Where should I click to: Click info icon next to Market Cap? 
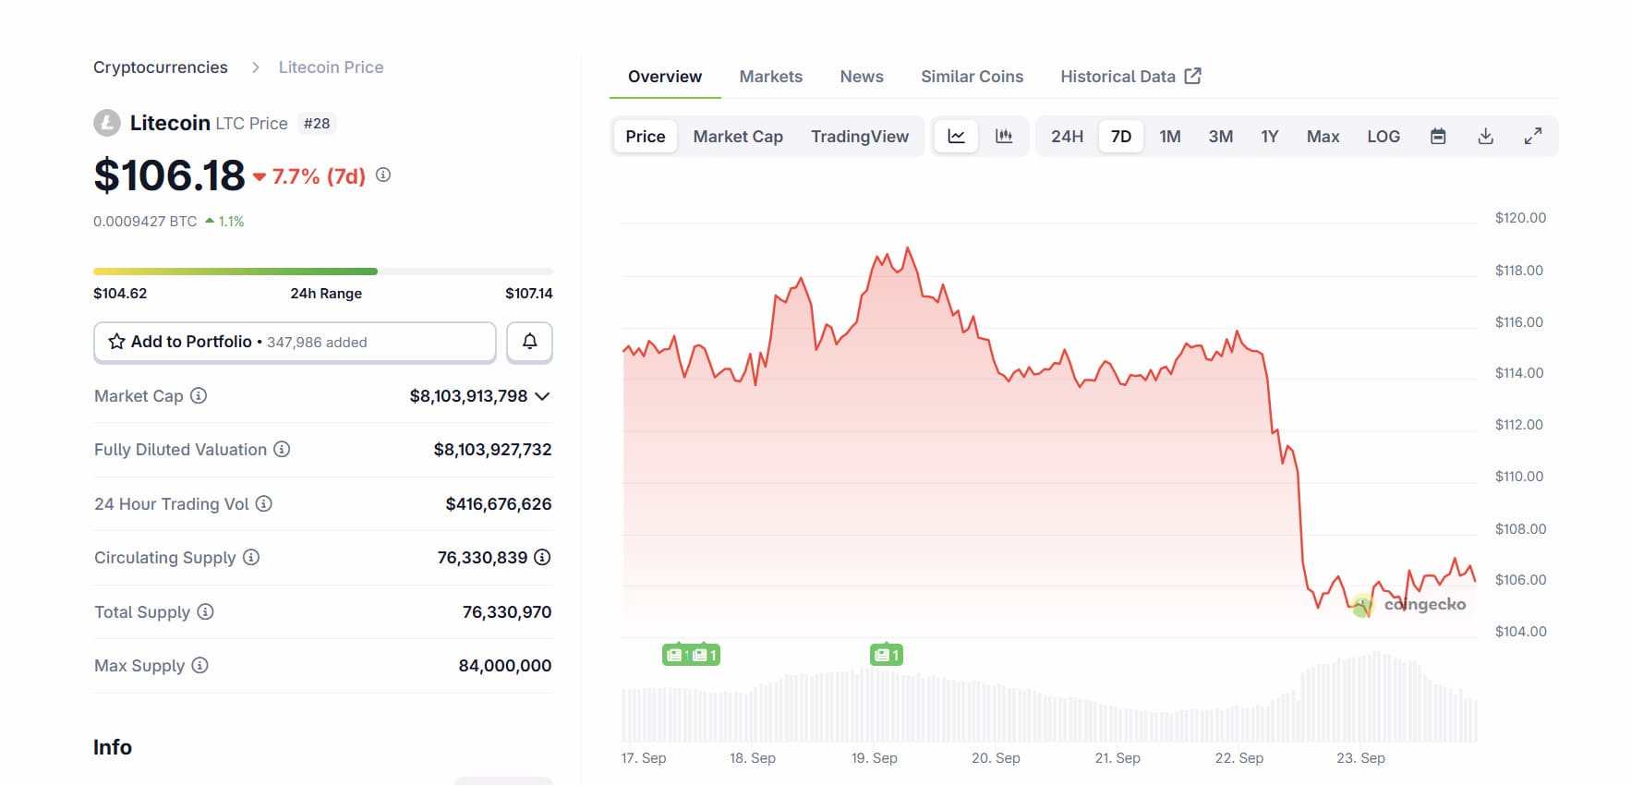[199, 396]
